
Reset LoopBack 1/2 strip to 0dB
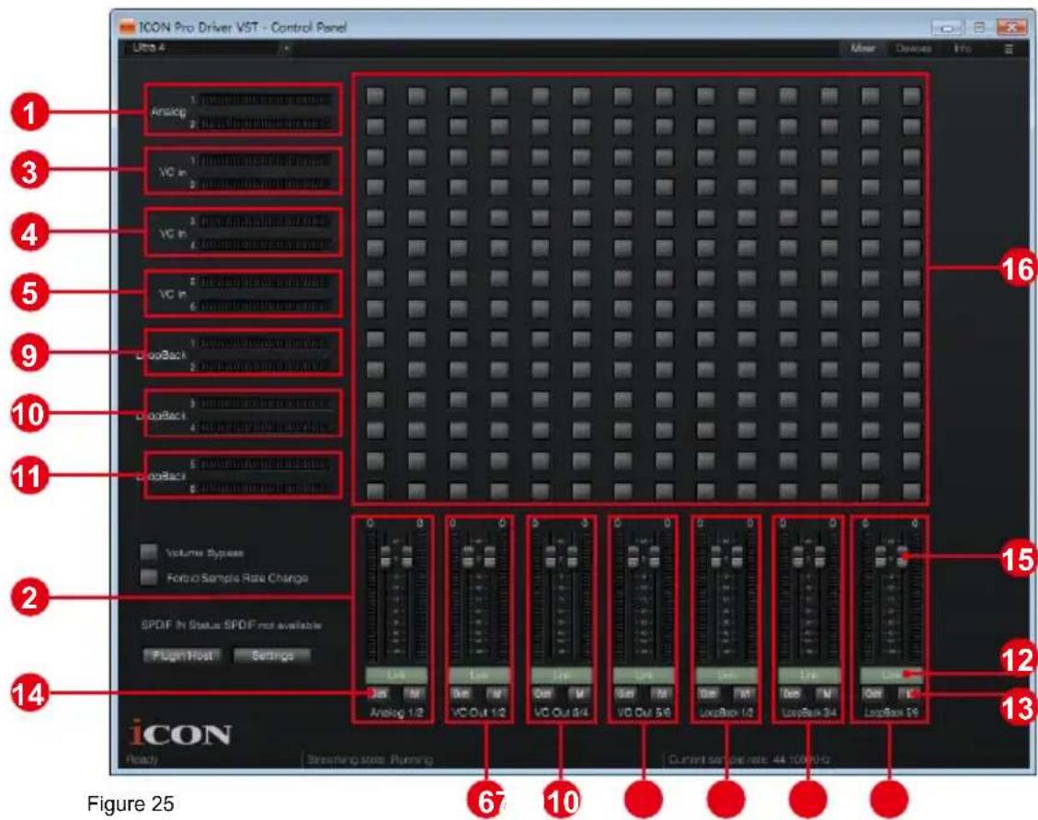pos(708,693)
